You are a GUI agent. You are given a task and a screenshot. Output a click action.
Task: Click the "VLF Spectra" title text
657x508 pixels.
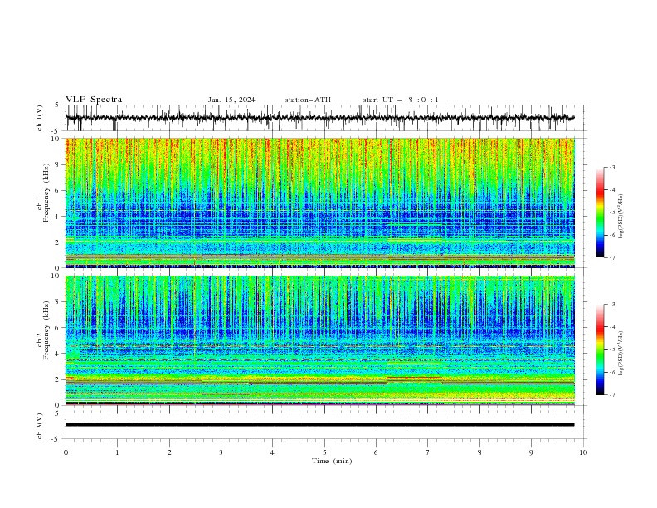tap(94, 100)
